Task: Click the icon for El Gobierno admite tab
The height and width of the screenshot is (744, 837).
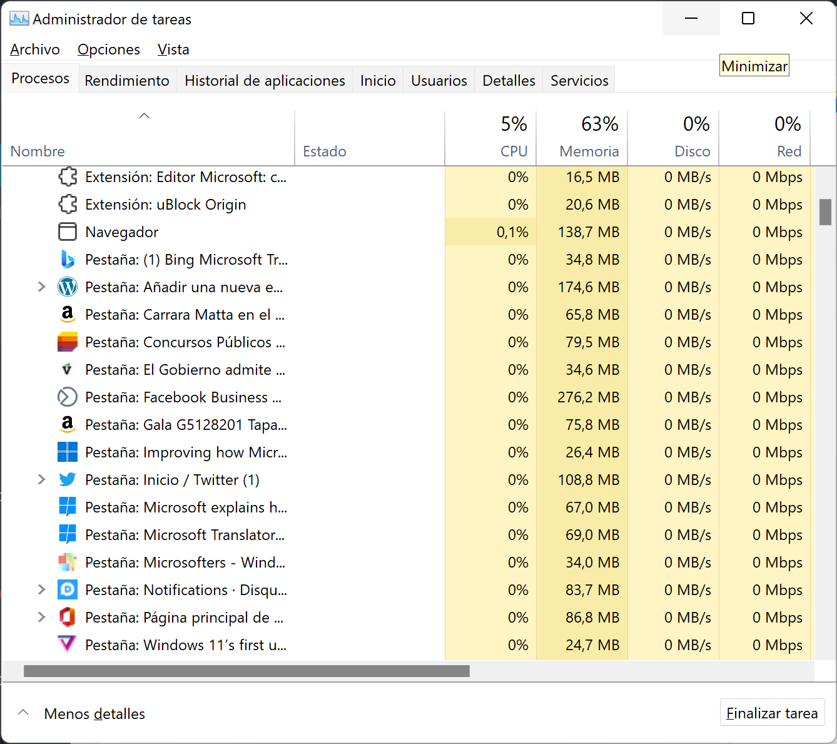Action: click(68, 370)
